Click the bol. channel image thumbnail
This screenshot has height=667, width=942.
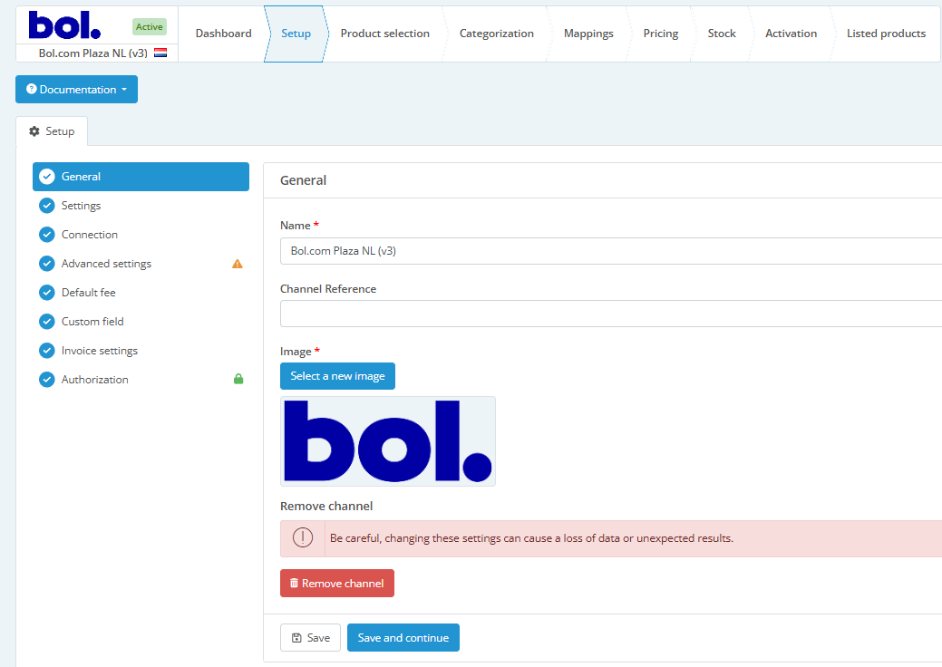point(388,441)
